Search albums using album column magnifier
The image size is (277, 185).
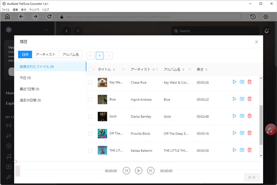(x=190, y=70)
